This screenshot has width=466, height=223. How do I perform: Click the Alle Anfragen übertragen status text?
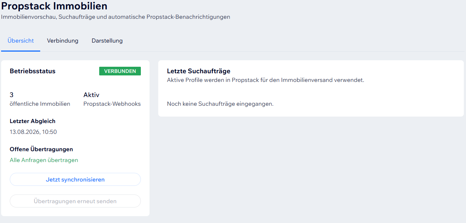(x=44, y=160)
